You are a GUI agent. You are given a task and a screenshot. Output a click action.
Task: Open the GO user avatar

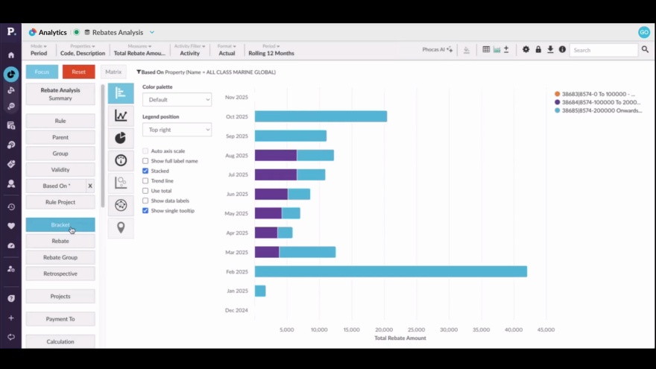[x=644, y=32]
